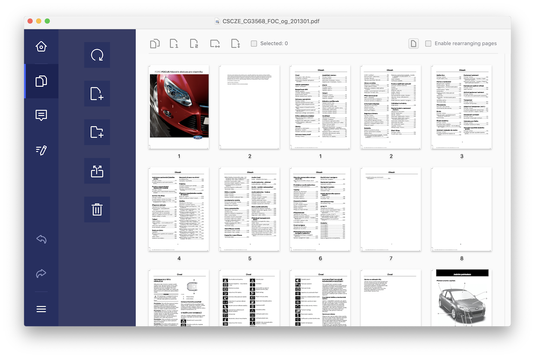Click the undo arrow in sidebar
This screenshot has width=535, height=358.
41,239
